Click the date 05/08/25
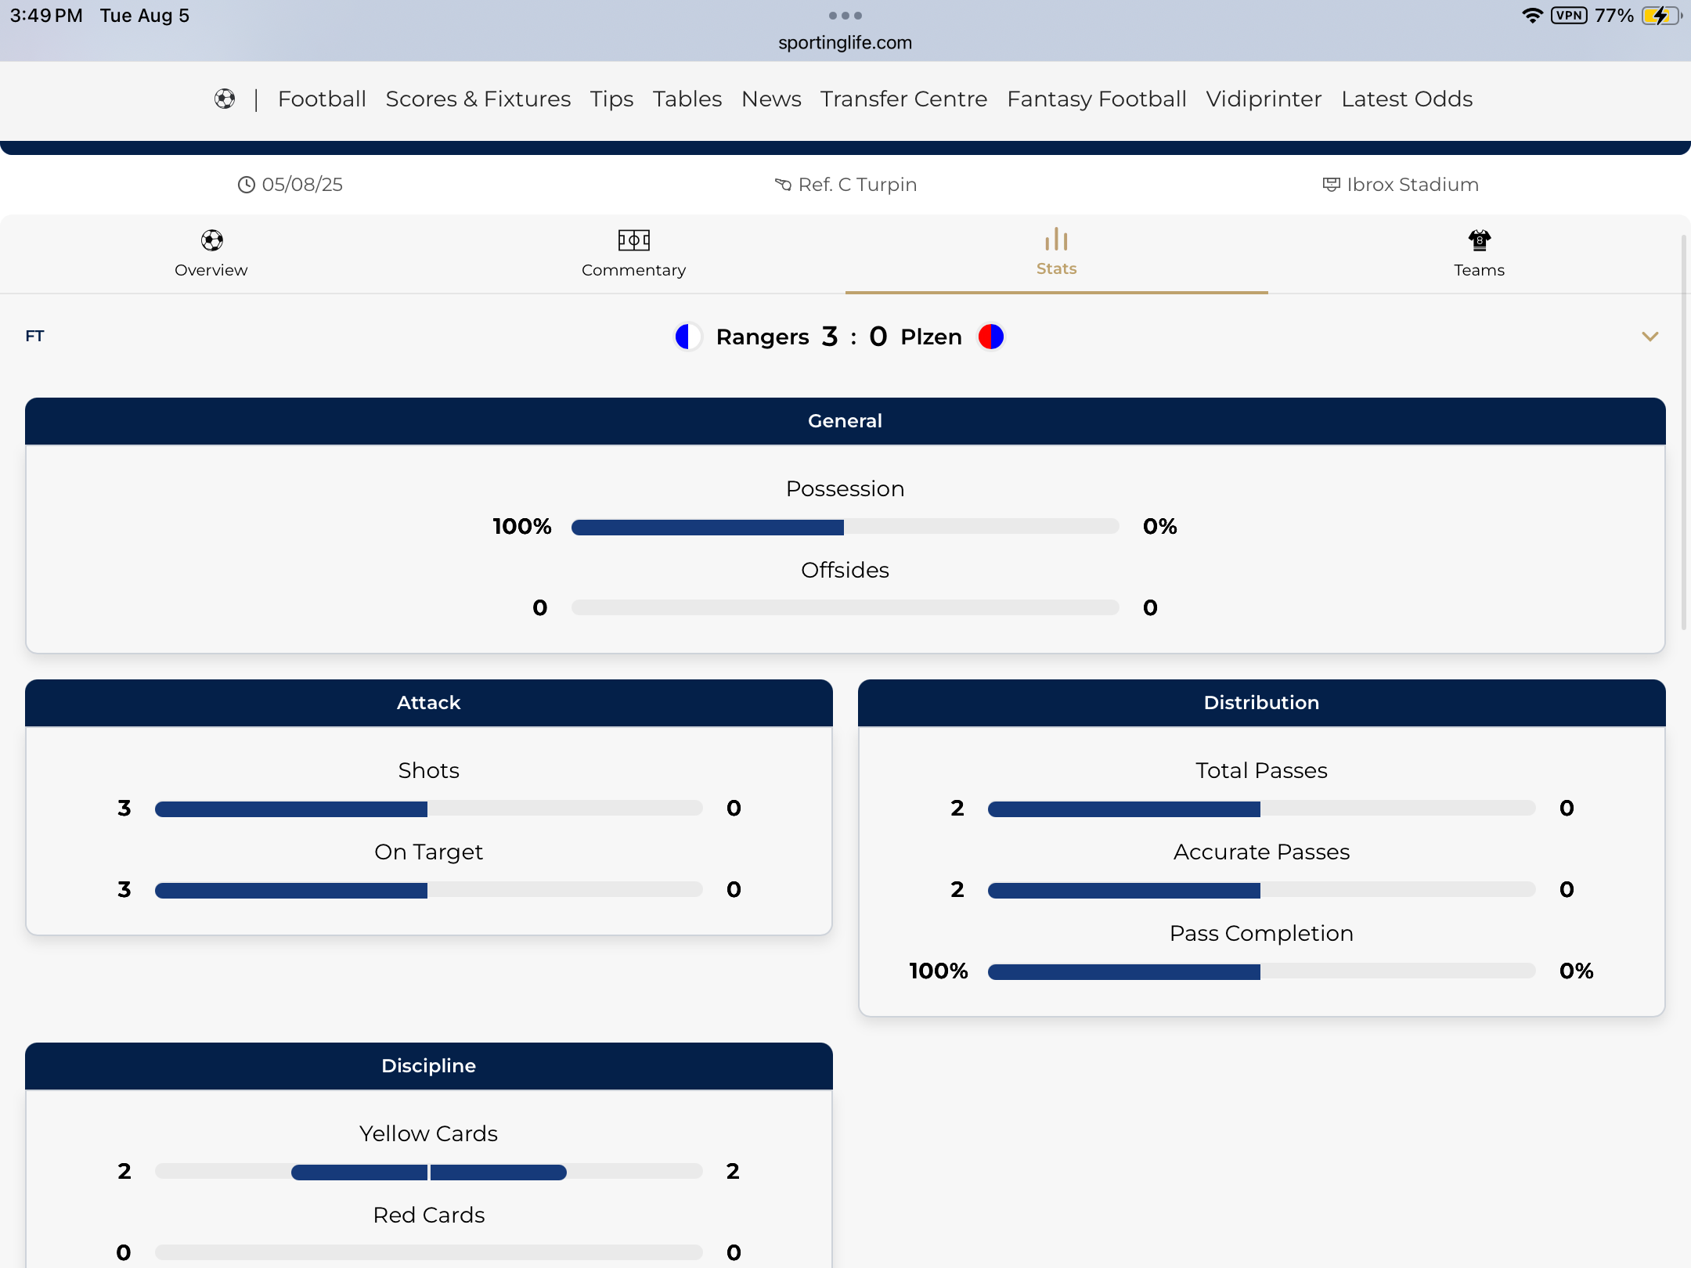Image resolution: width=1691 pixels, height=1268 pixels. click(x=302, y=185)
